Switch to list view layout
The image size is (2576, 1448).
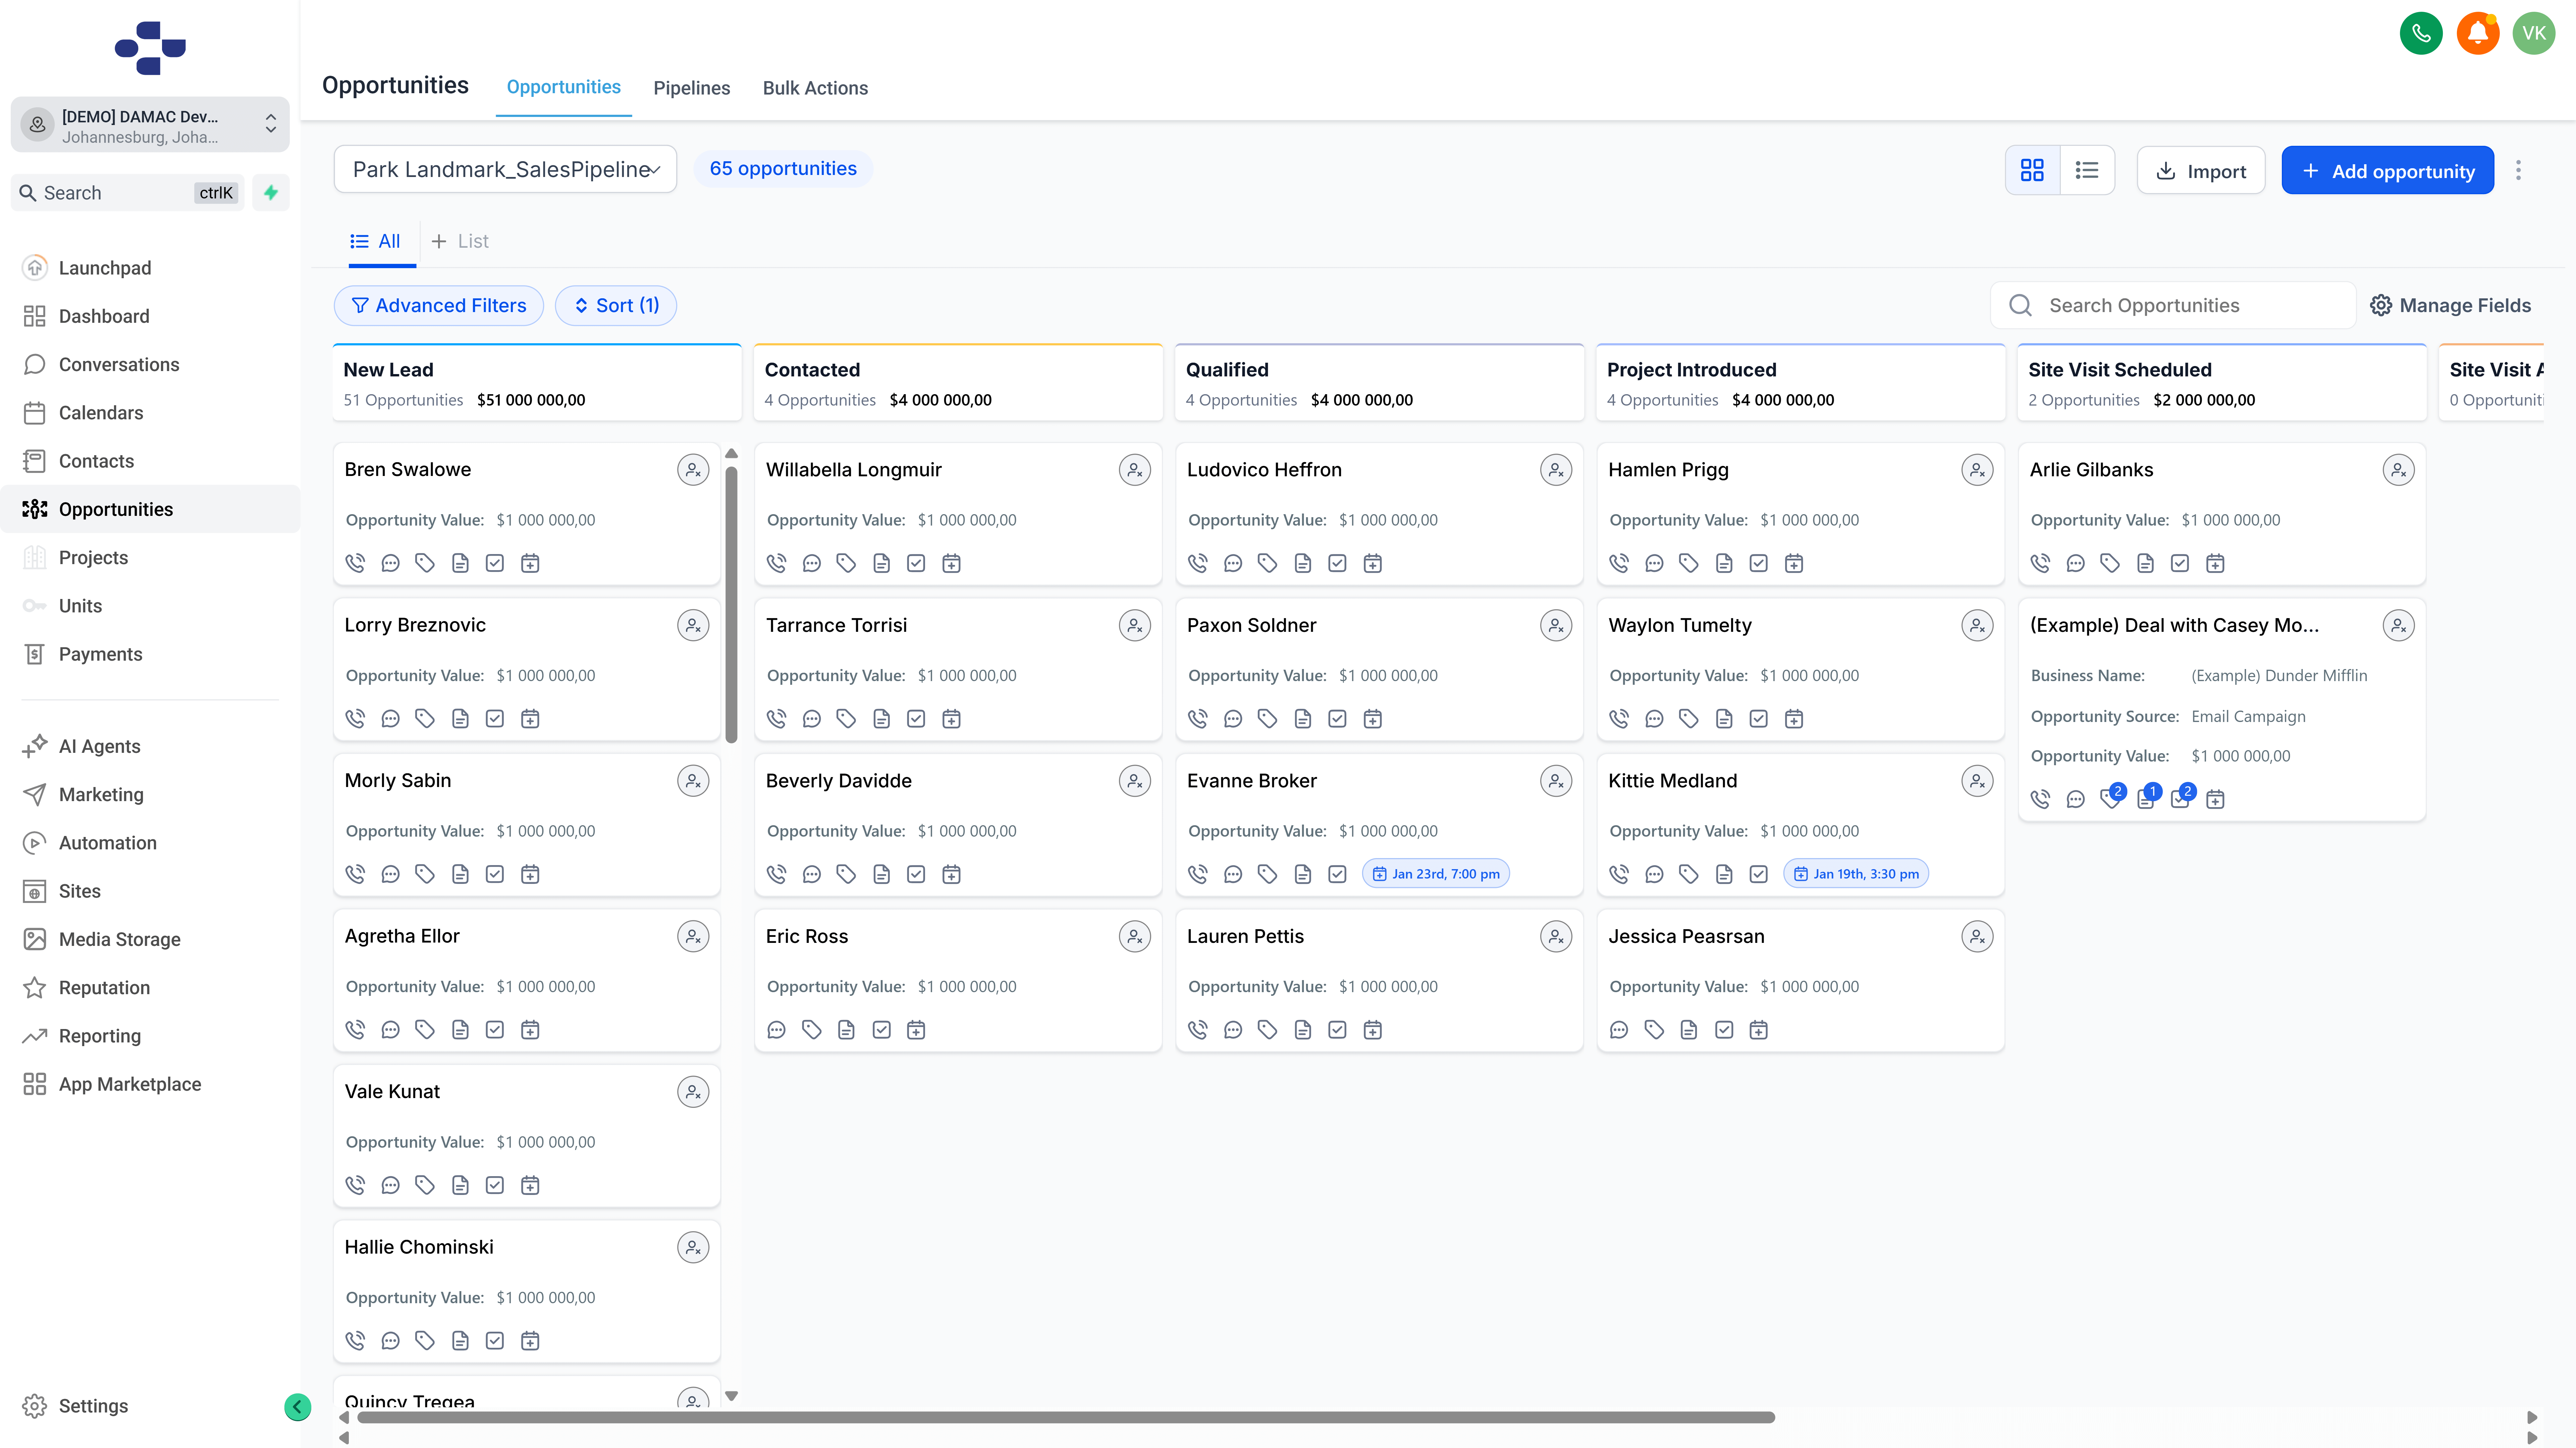click(2087, 170)
